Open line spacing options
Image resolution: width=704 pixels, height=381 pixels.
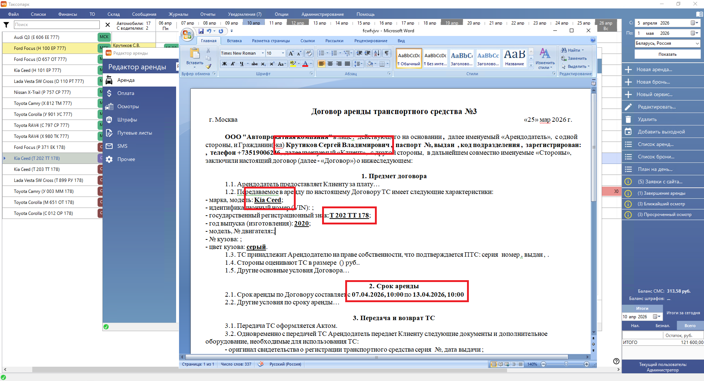pos(358,64)
